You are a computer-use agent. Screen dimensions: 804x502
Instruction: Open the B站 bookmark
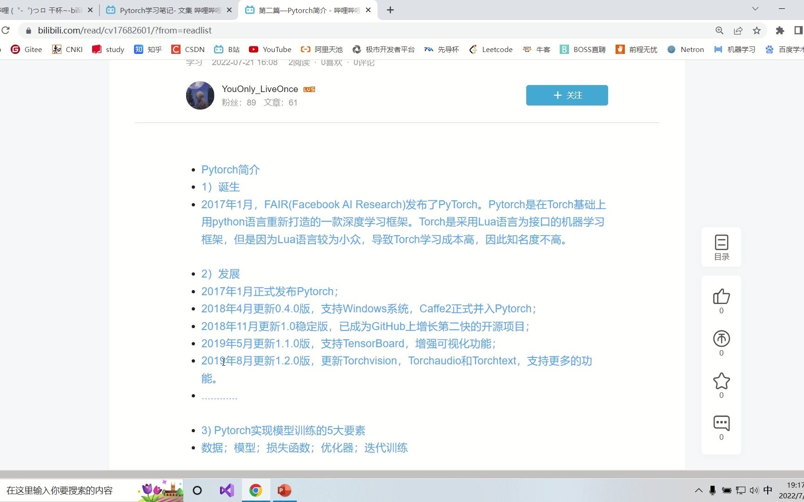[227, 49]
